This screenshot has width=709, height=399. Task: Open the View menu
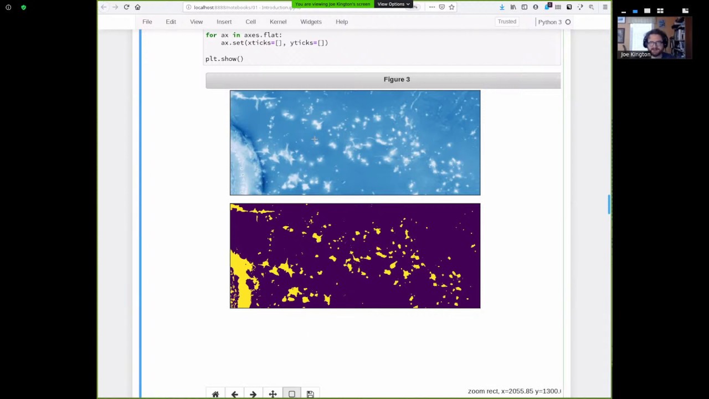(x=196, y=22)
